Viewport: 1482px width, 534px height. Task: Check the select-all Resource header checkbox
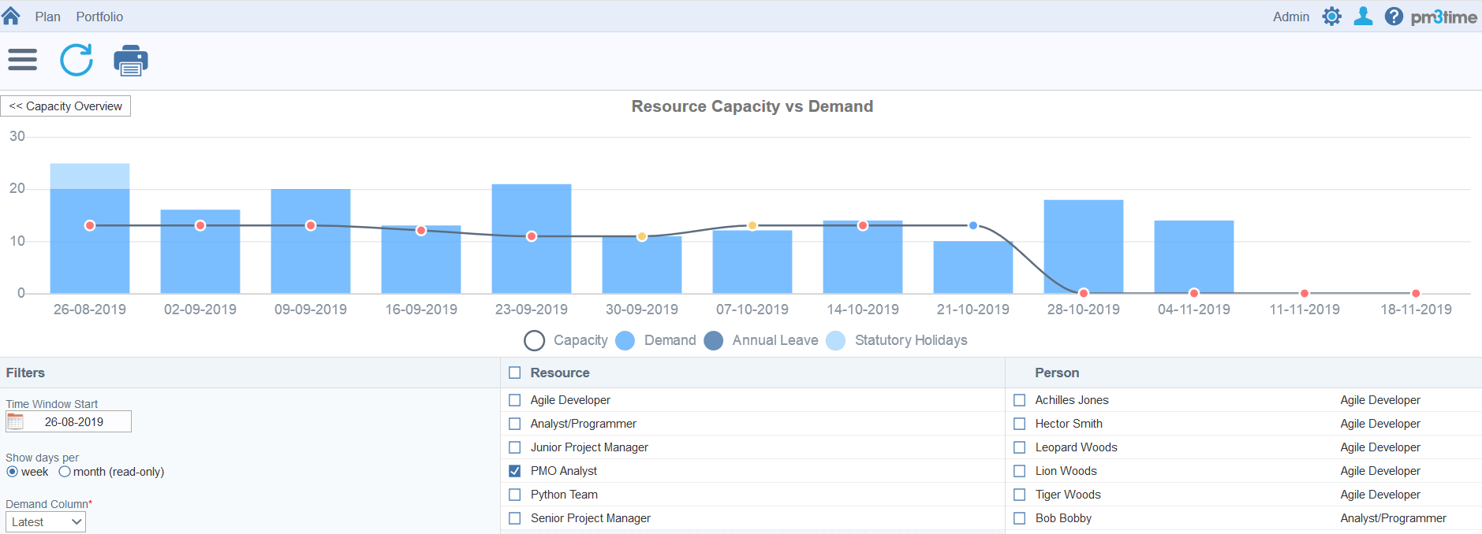pyautogui.click(x=515, y=373)
